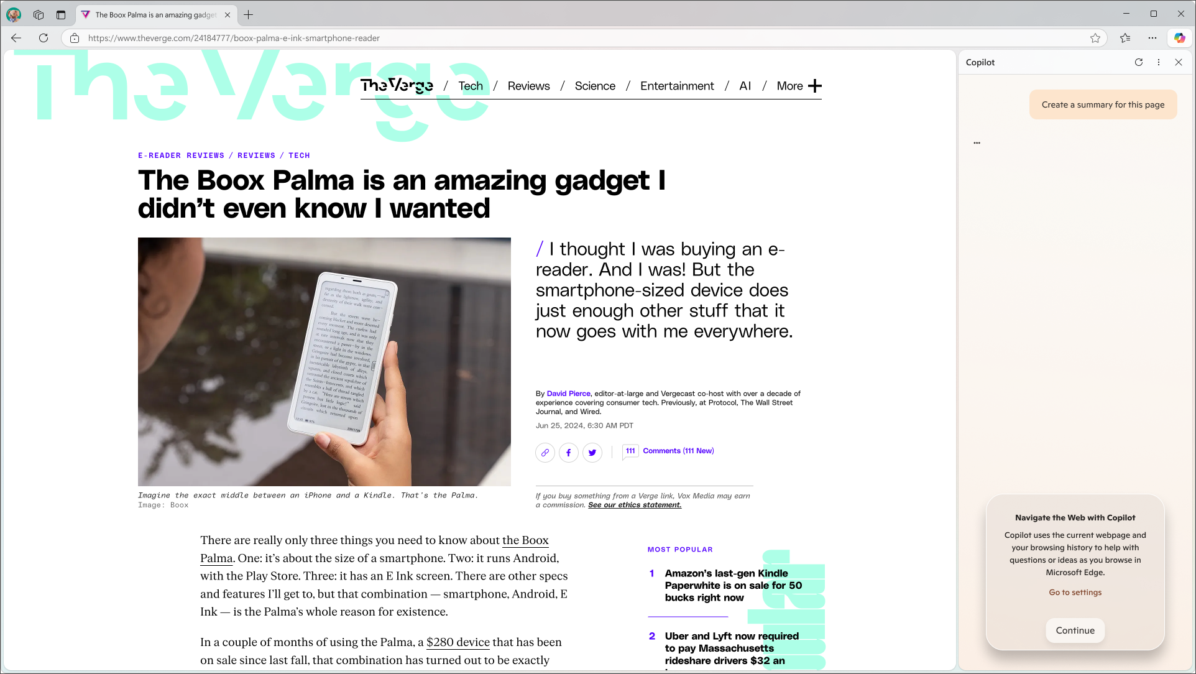Open new tab with plus button
This screenshot has height=674, width=1196.
(248, 15)
